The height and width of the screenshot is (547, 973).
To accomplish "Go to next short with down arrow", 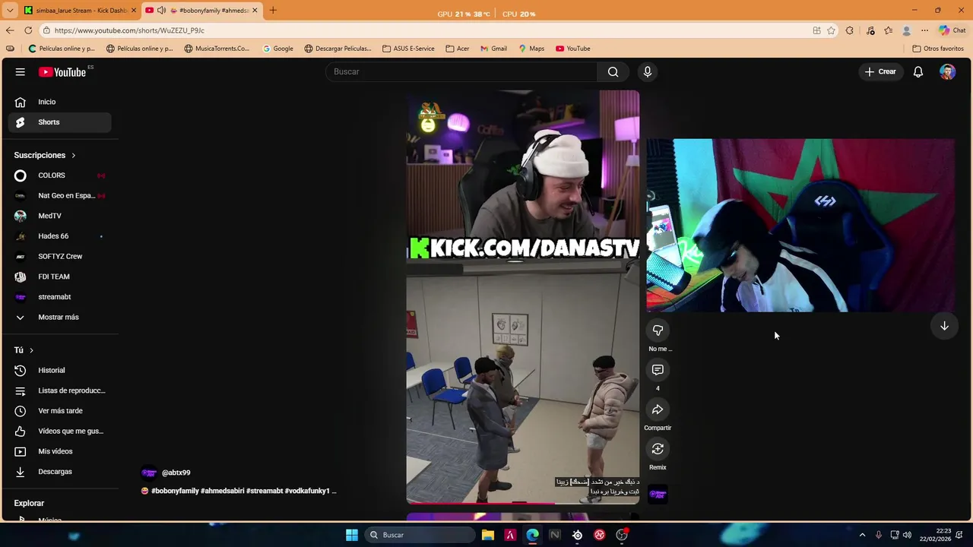I will (x=944, y=326).
